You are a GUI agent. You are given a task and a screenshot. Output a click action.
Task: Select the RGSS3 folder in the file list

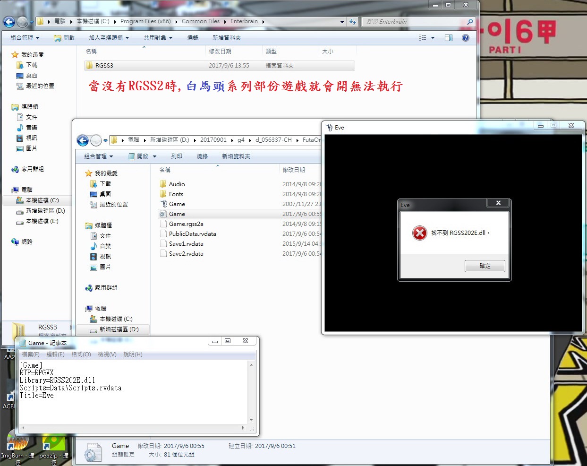pos(104,66)
